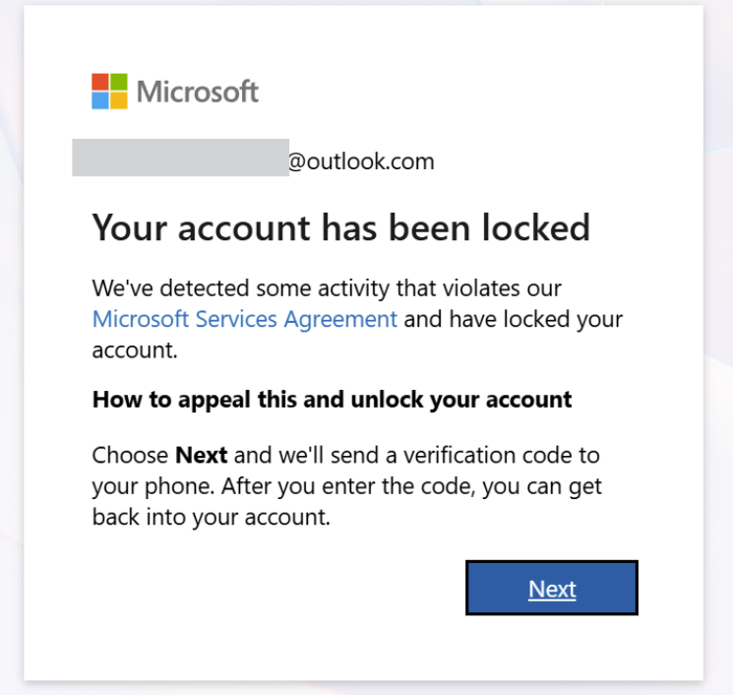This screenshot has height=695, width=733.
Task: Click the Microsoft four-square logo
Action: coord(109,91)
